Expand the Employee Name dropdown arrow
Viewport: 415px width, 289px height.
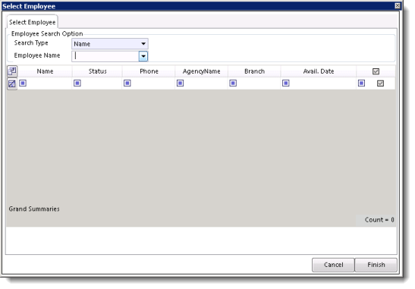point(143,56)
